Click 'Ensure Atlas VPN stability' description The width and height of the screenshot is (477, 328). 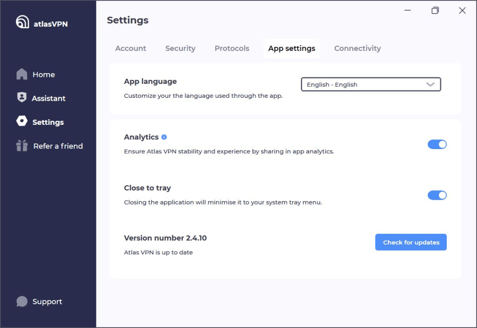[x=229, y=151]
